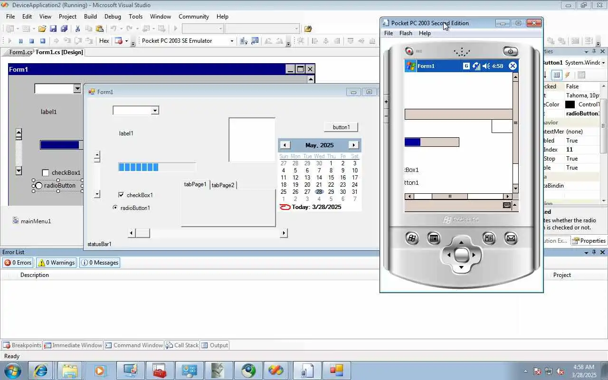Open the Build menu

pos(90,16)
